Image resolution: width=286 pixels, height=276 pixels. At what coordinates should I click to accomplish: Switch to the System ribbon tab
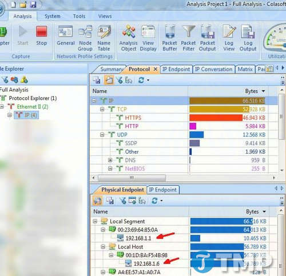click(x=53, y=16)
